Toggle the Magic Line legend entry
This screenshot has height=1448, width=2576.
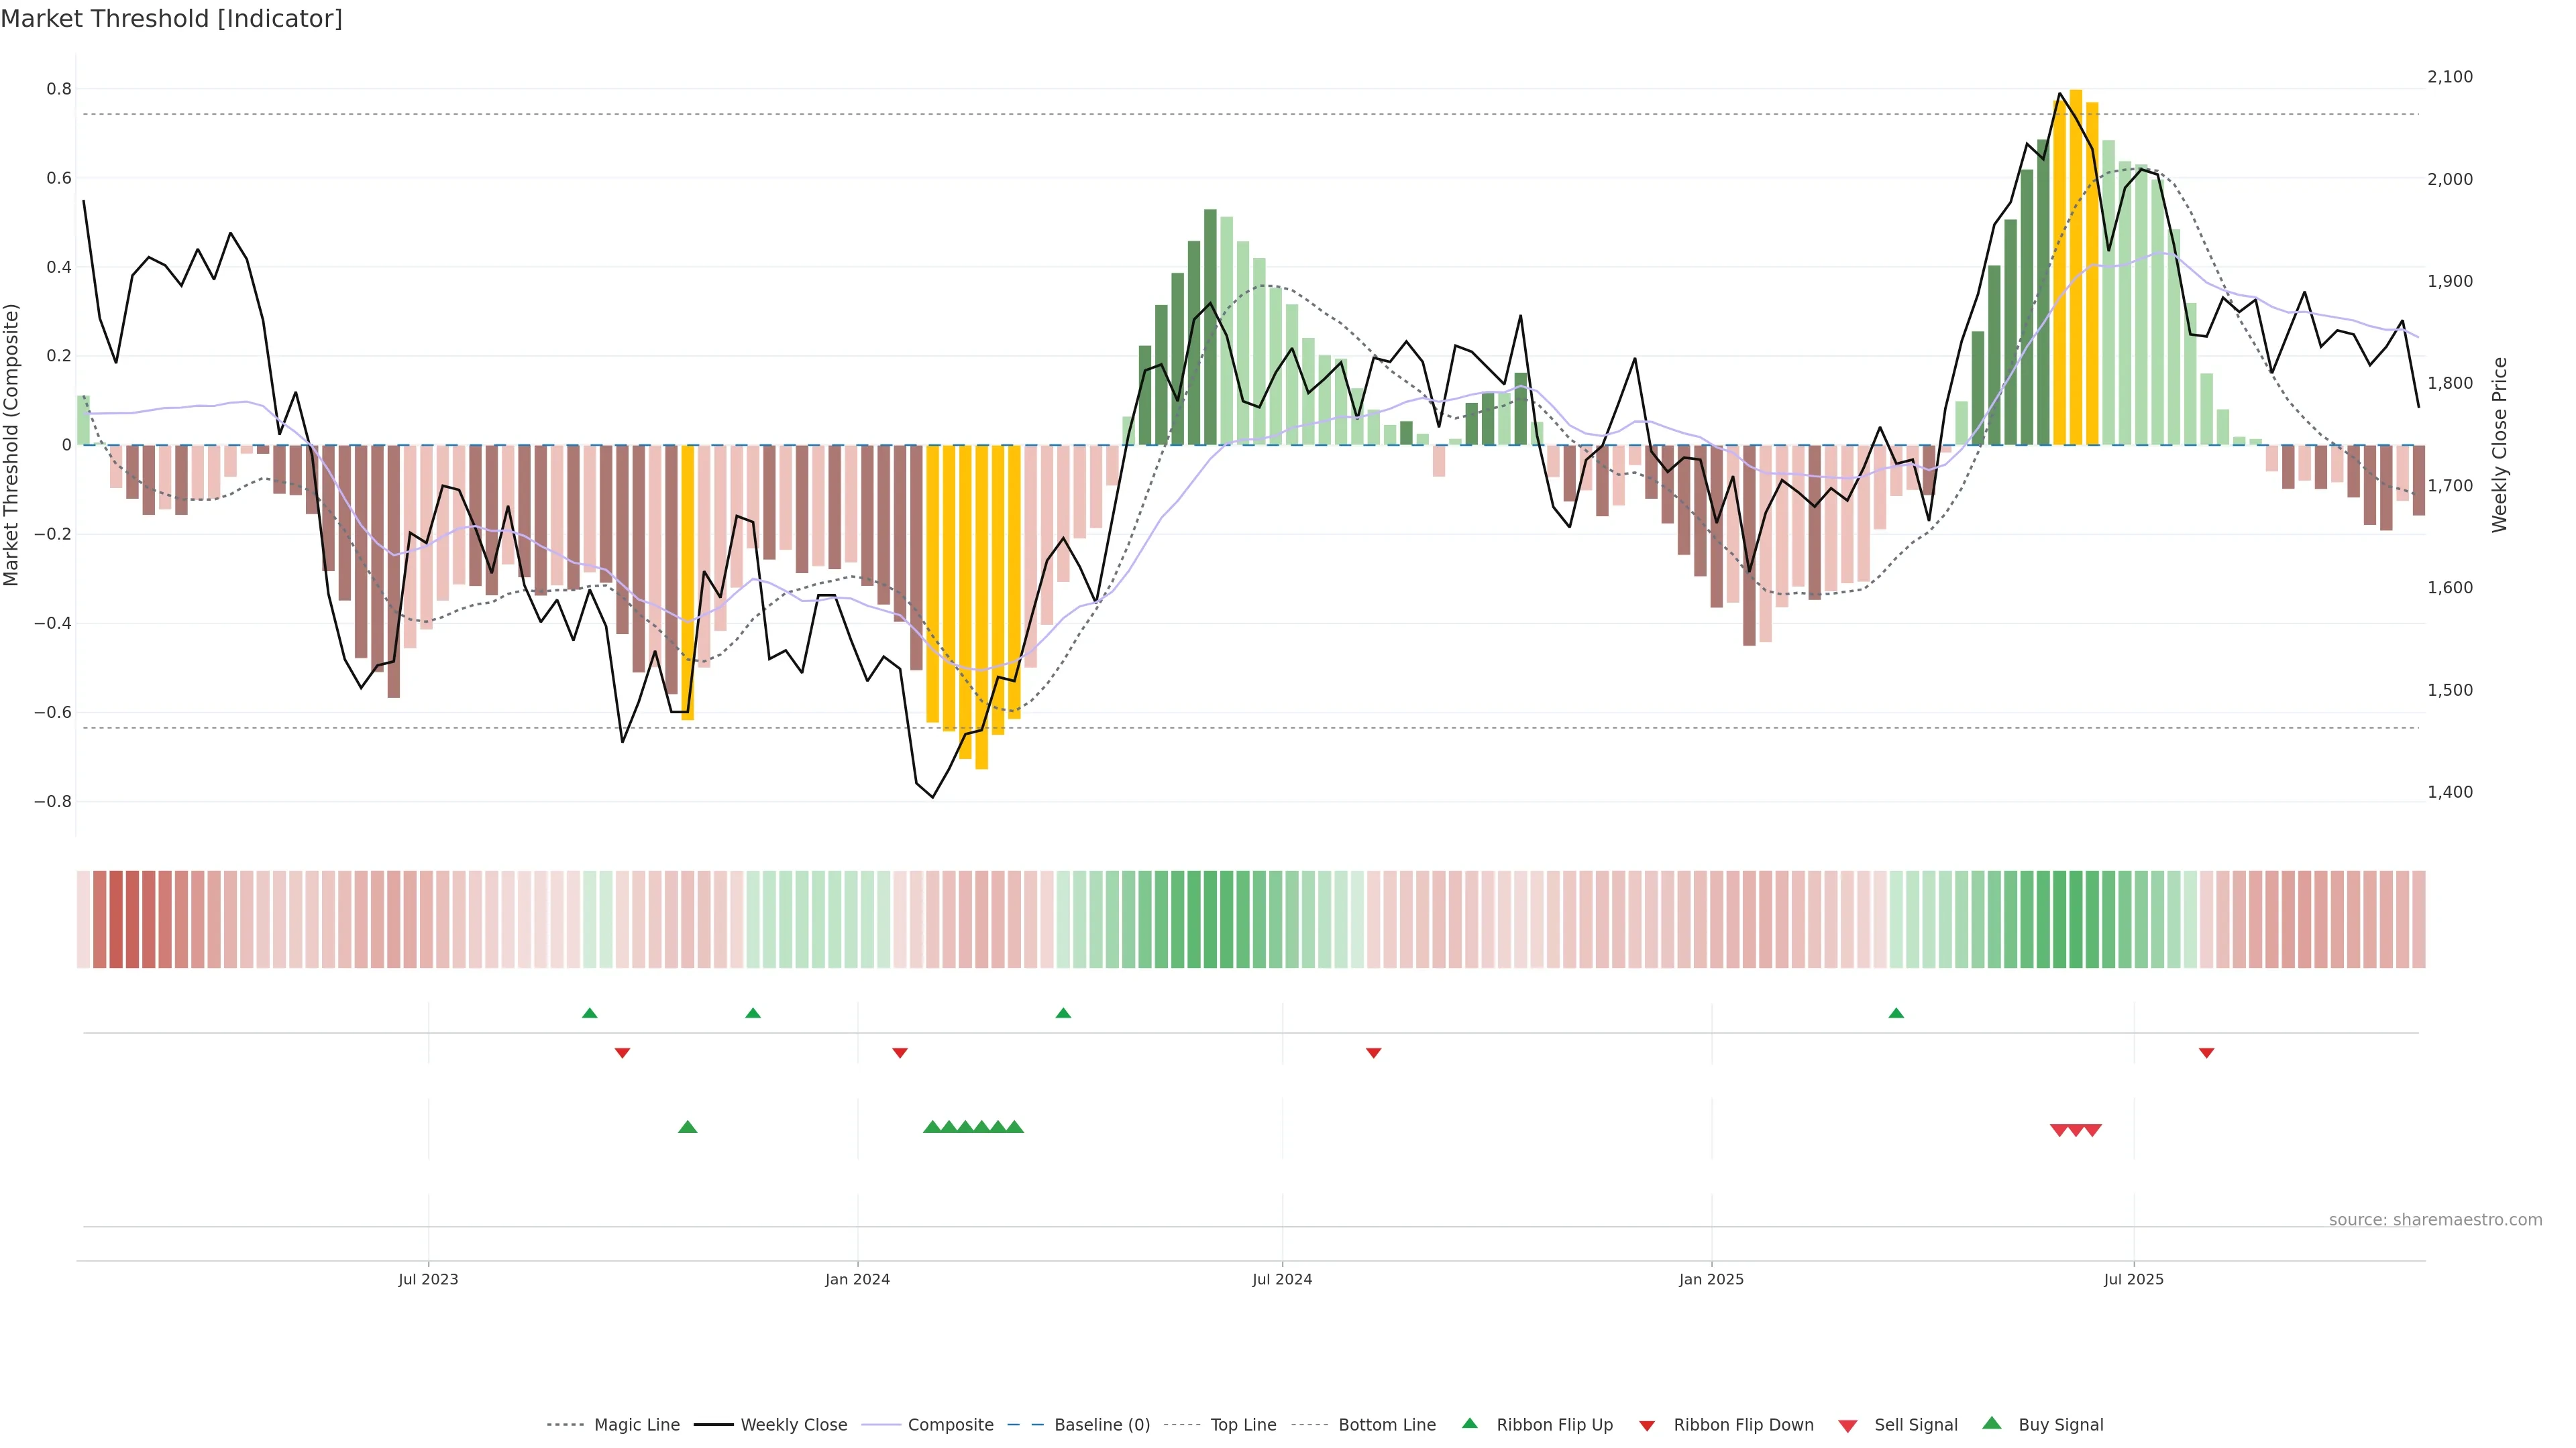636,1425
